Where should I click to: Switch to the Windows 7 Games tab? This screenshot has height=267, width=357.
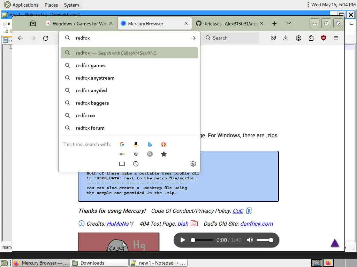tap(79, 24)
